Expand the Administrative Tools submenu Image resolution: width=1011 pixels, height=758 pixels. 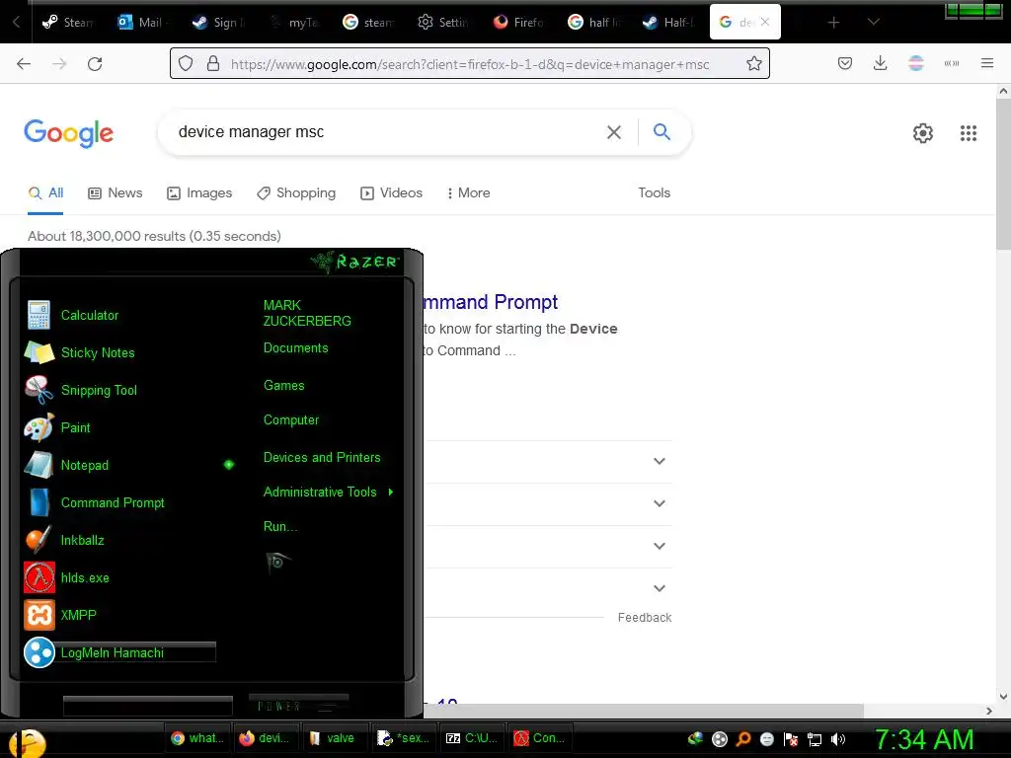(x=328, y=492)
